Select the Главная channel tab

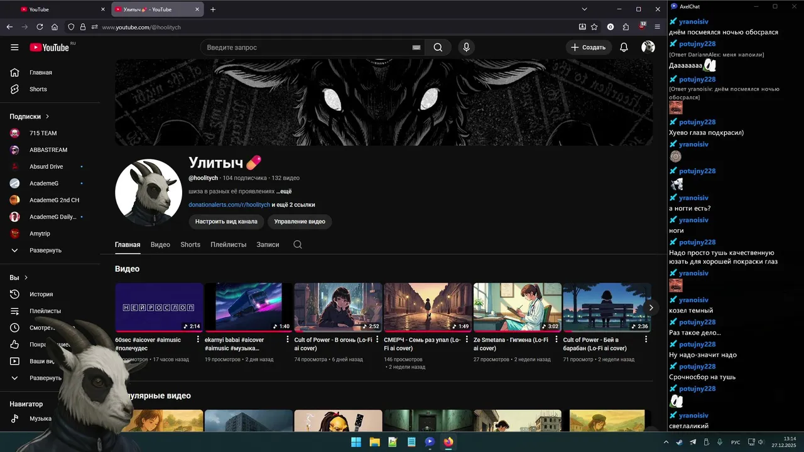[128, 244]
